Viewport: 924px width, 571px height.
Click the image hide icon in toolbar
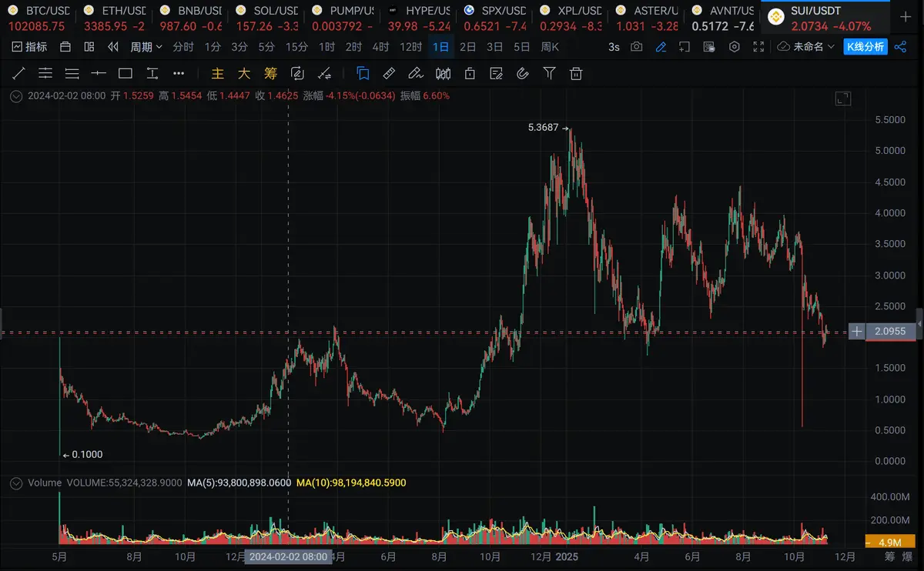click(709, 47)
